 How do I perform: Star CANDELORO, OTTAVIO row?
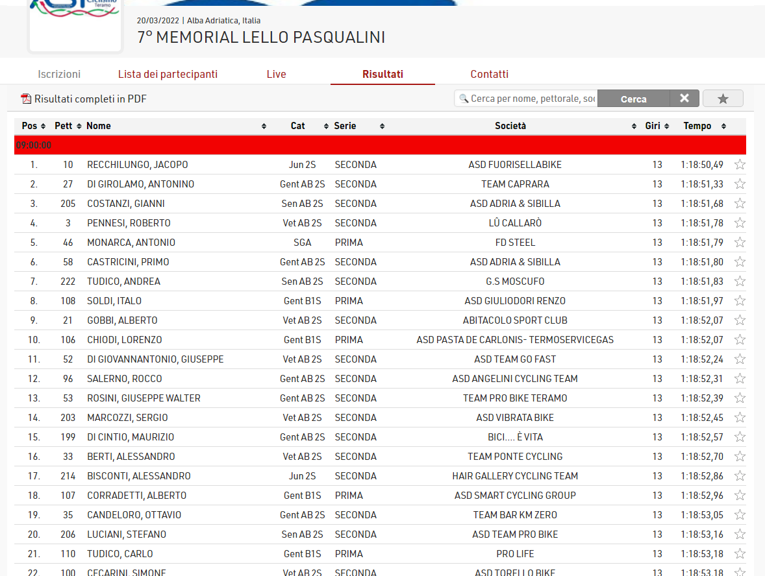coord(740,515)
